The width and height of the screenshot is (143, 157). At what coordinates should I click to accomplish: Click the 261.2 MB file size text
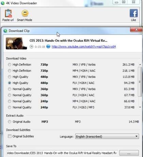[x=128, y=65]
